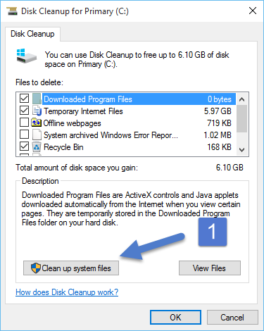Click the Offline webpages folder icon
This screenshot has height=331, width=264.
coord(37,123)
